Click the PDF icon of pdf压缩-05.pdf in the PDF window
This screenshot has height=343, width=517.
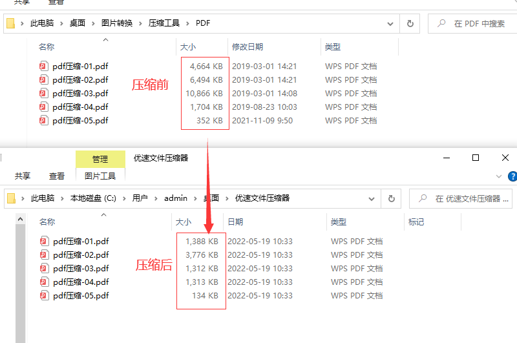point(44,120)
